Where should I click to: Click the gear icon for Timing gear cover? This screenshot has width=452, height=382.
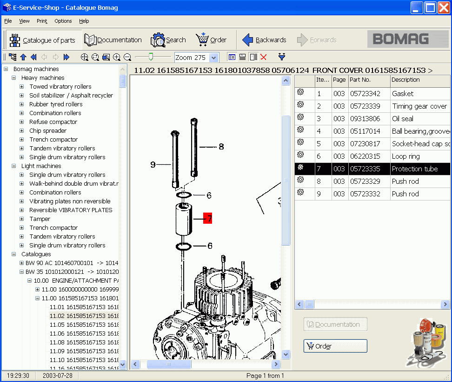[x=300, y=104]
